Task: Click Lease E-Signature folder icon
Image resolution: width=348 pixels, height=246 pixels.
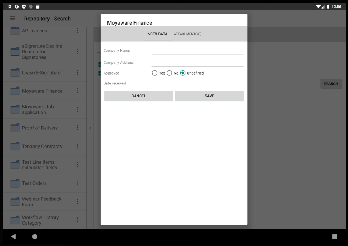Action: point(15,73)
